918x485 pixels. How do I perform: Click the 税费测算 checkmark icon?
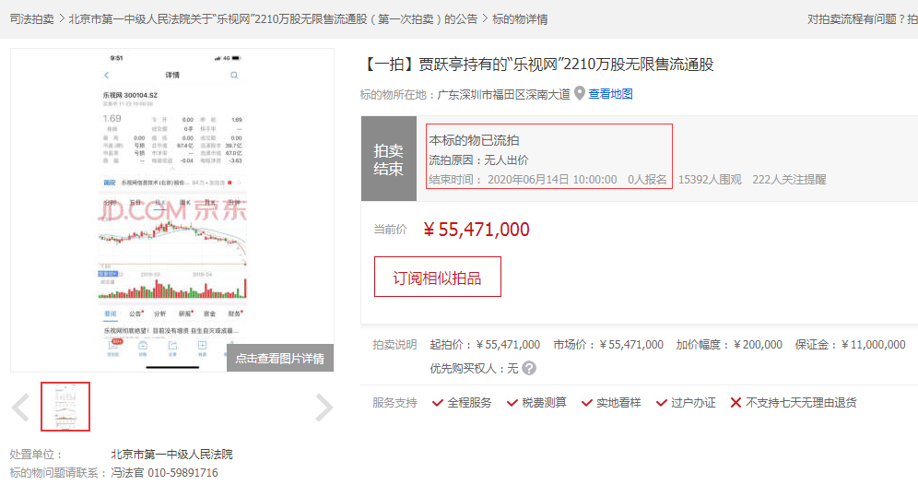click(x=512, y=403)
